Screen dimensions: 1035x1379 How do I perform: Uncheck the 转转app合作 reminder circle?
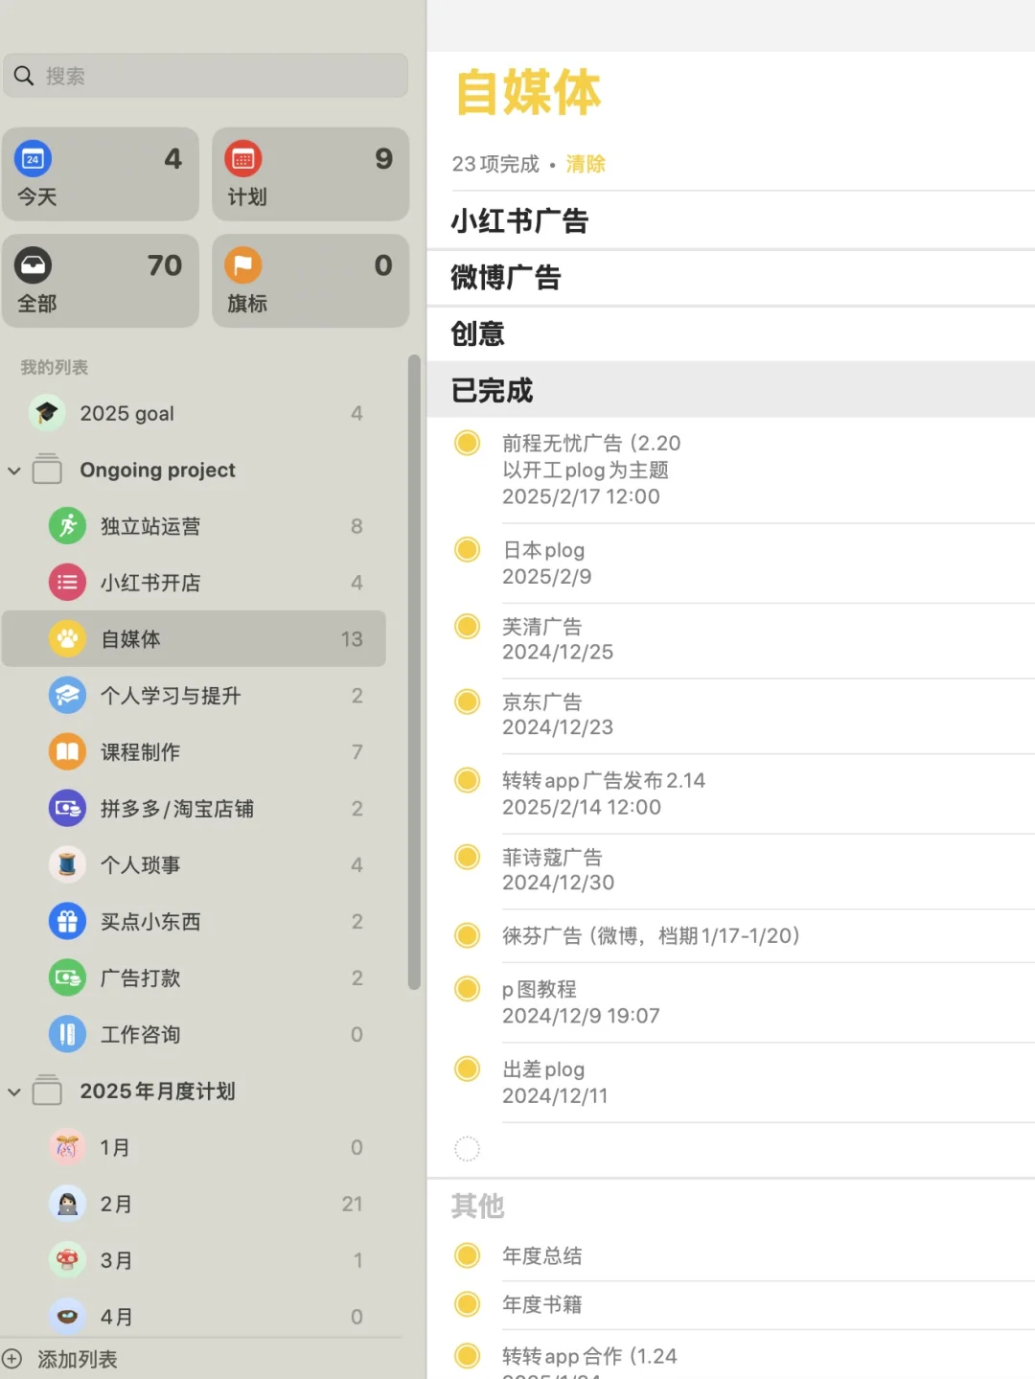[467, 1355]
